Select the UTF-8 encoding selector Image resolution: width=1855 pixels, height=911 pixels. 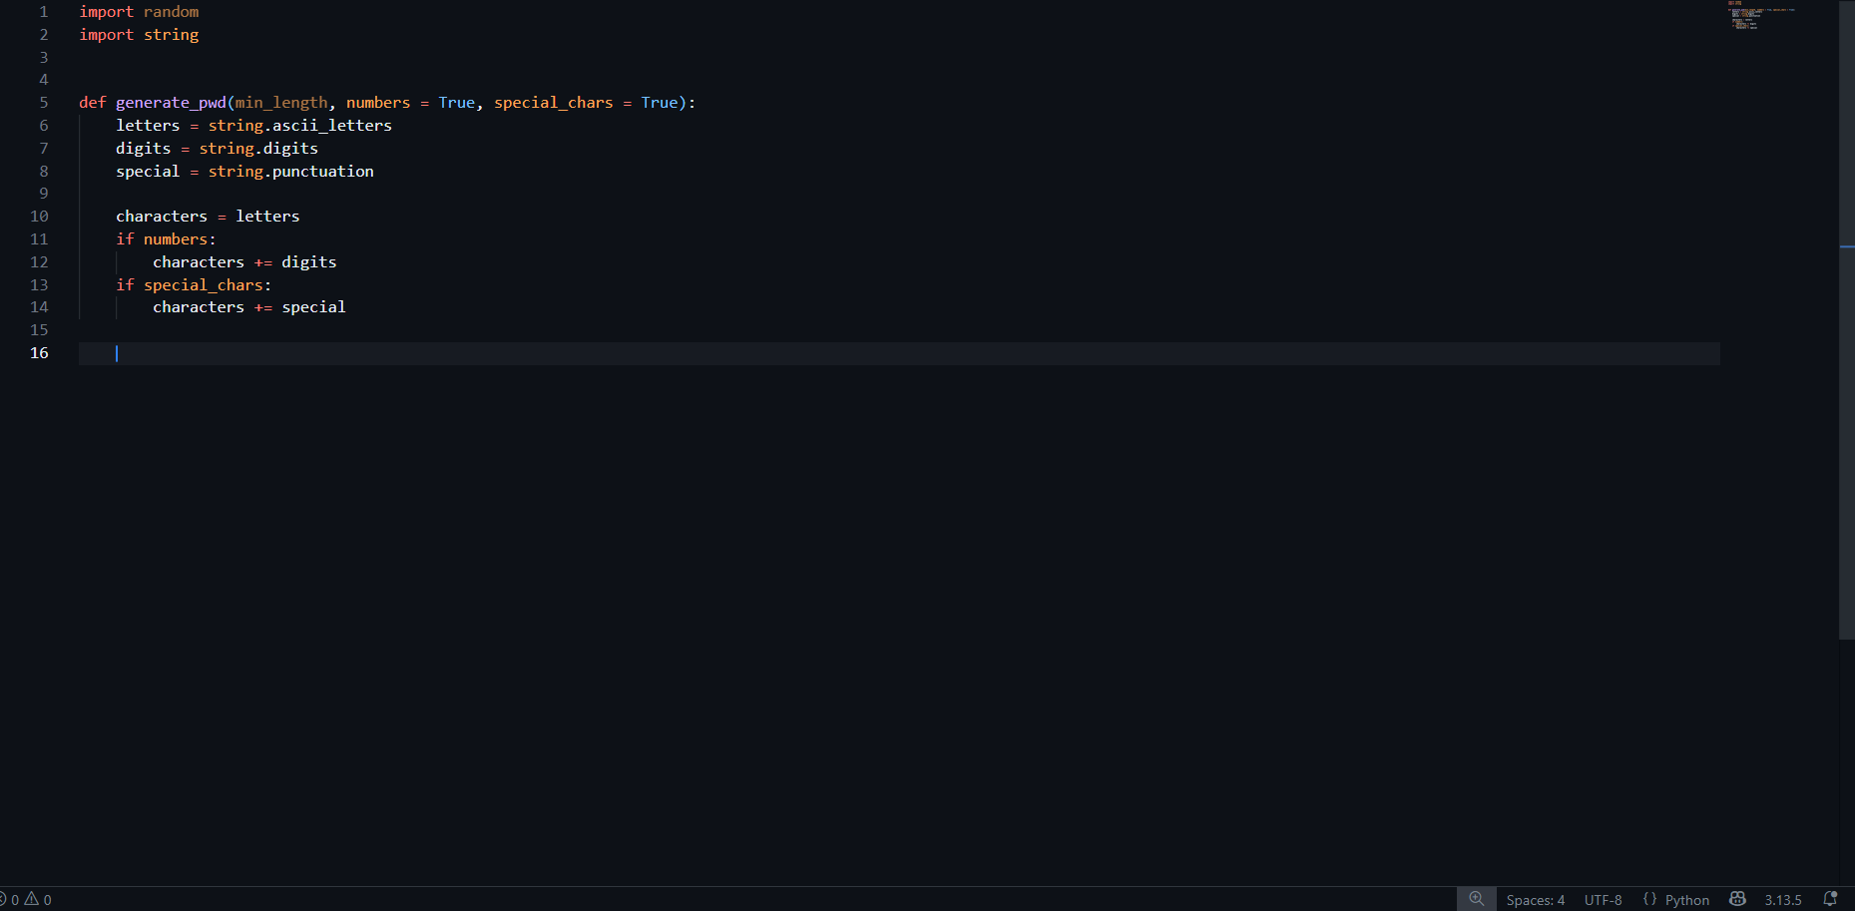pyautogui.click(x=1603, y=900)
